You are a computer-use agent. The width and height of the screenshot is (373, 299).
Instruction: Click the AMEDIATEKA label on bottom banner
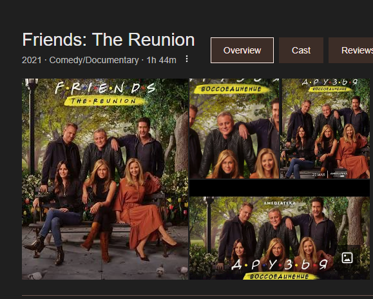[x=280, y=203]
